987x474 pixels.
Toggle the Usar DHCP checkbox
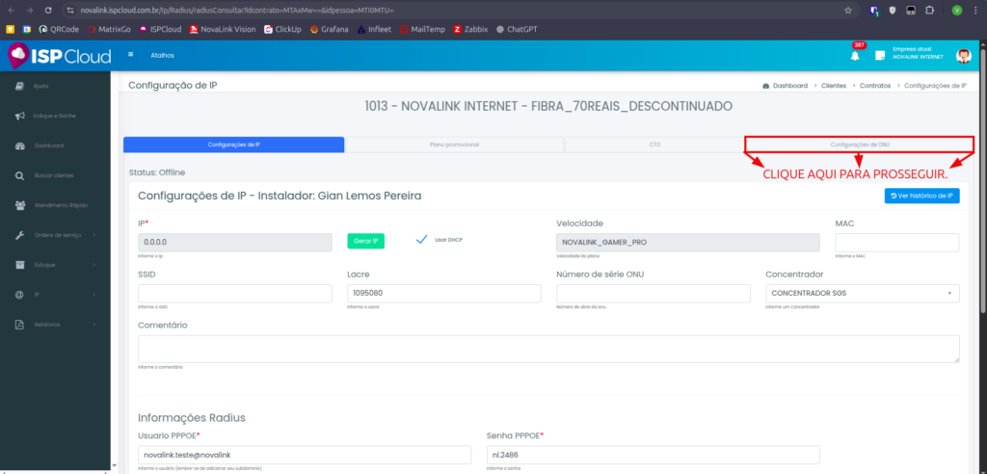[x=421, y=240]
